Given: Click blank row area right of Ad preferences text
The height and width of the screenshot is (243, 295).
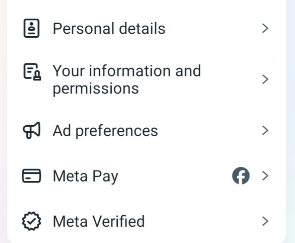Looking at the screenshot, I should [209, 130].
